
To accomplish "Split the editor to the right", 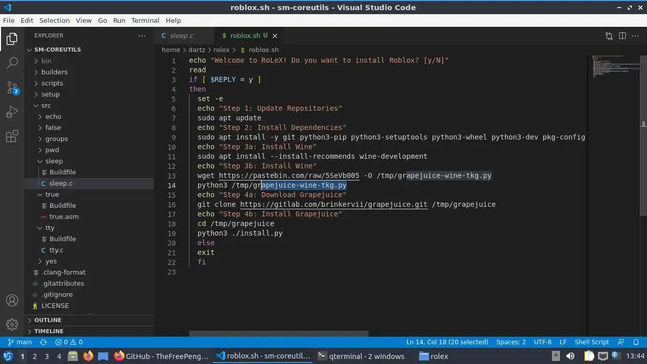I will coord(622,35).
